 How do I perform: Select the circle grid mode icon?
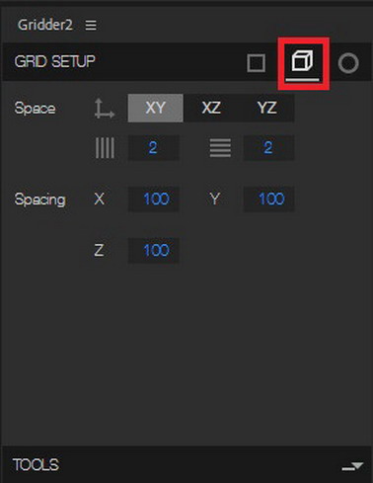point(348,63)
